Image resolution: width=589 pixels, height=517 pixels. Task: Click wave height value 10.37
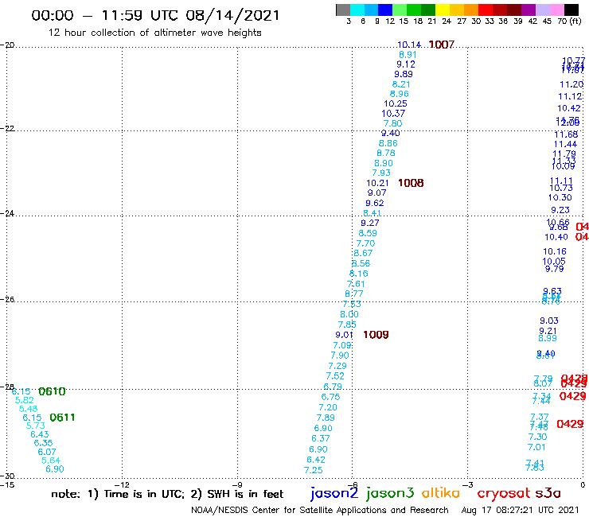[x=393, y=114]
